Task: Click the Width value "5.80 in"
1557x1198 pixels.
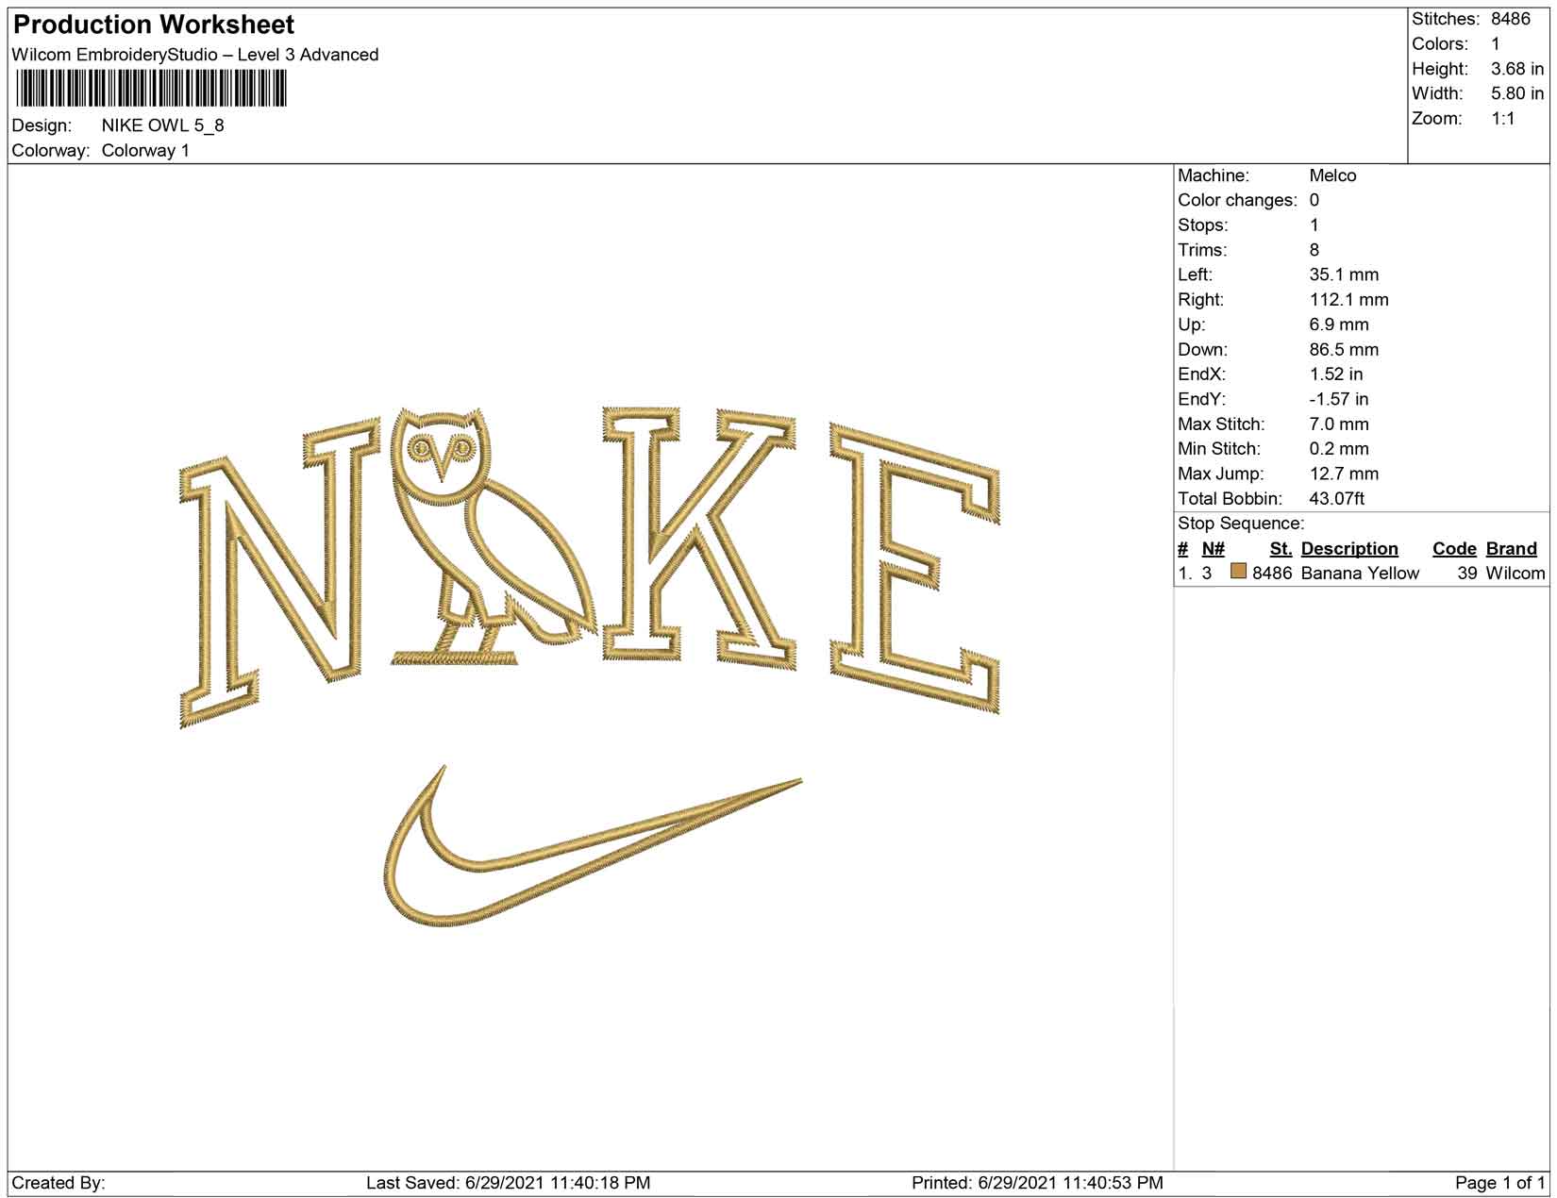Action: (x=1517, y=93)
